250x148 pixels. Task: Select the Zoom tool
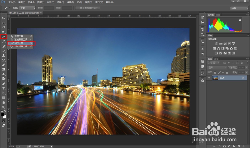[x=3, y=107]
